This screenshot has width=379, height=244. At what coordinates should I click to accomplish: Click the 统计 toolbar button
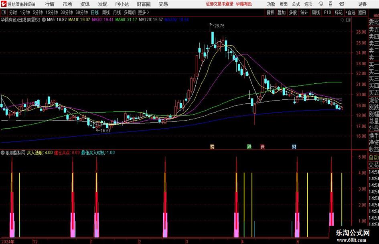pyautogui.click(x=304, y=12)
